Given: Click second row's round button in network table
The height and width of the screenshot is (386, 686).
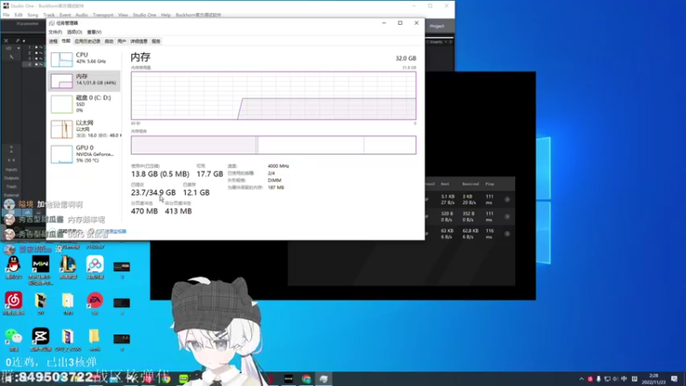Looking at the screenshot, I should (x=507, y=217).
